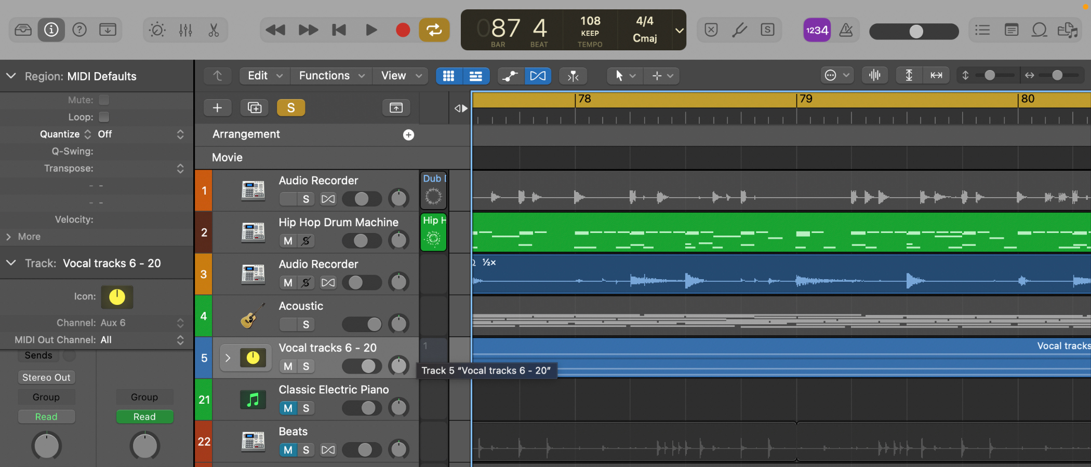Click the leave-folder up arrow button
The width and height of the screenshot is (1091, 467).
(x=218, y=76)
